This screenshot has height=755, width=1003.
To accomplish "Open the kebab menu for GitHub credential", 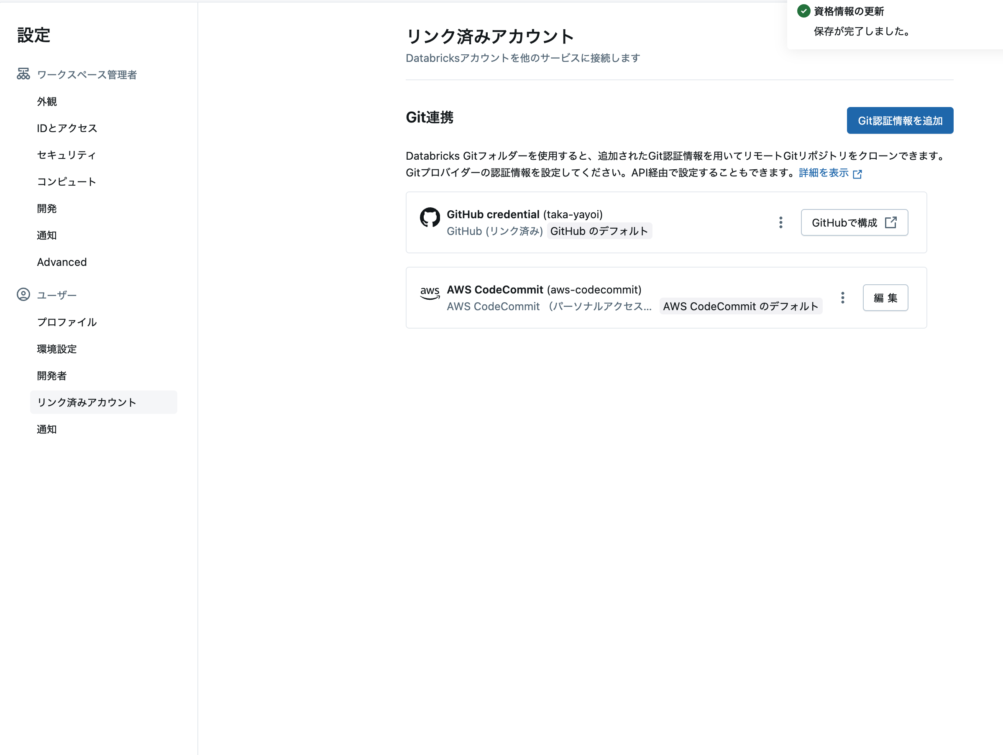I will [781, 222].
